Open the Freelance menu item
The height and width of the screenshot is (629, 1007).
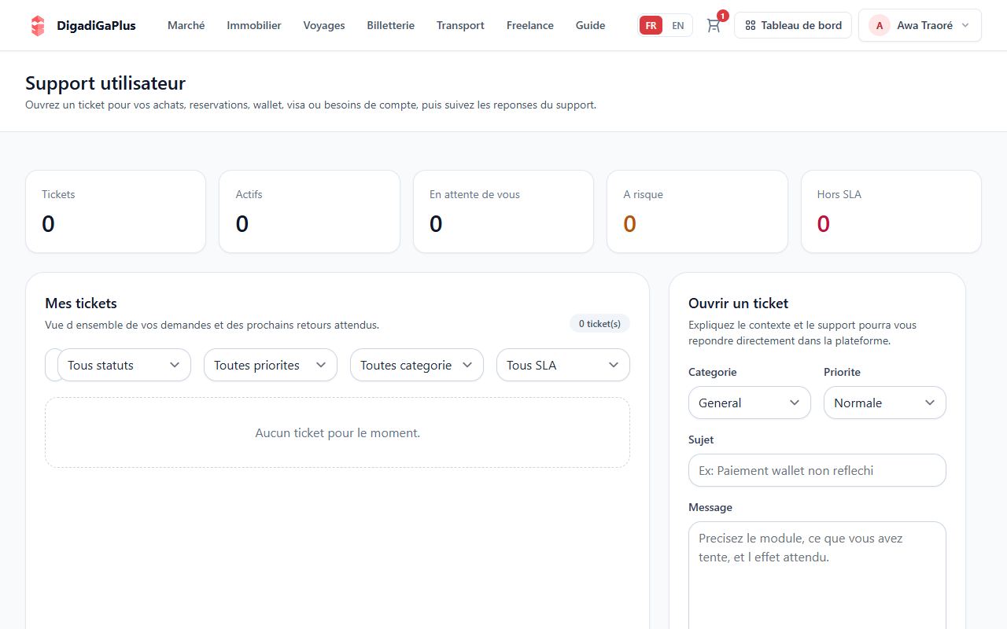[530, 25]
